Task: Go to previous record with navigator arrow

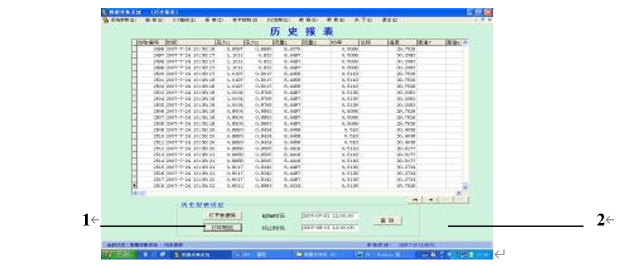Action: coord(431,199)
